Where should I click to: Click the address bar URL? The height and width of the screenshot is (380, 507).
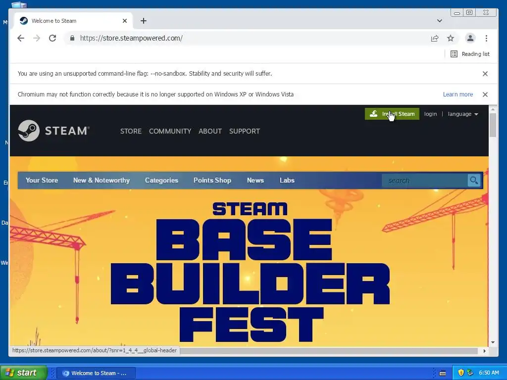(131, 38)
